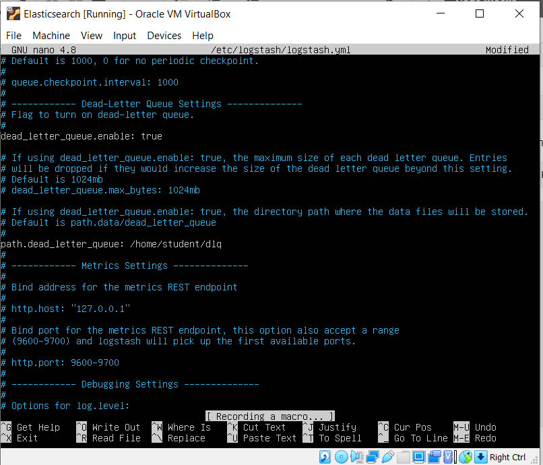Click the '^O Write Out' nano shortcut
Screen dimensions: 543x465
tap(108, 427)
